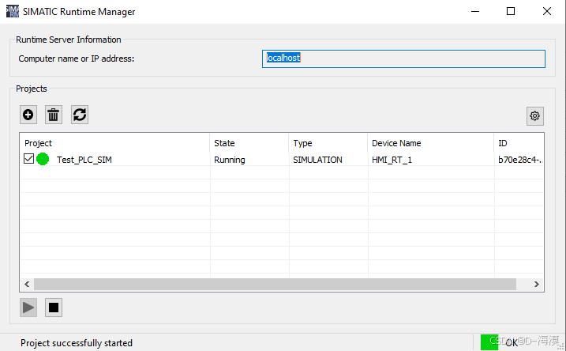Click the add project plus icon
This screenshot has height=351, width=566.
coord(28,115)
